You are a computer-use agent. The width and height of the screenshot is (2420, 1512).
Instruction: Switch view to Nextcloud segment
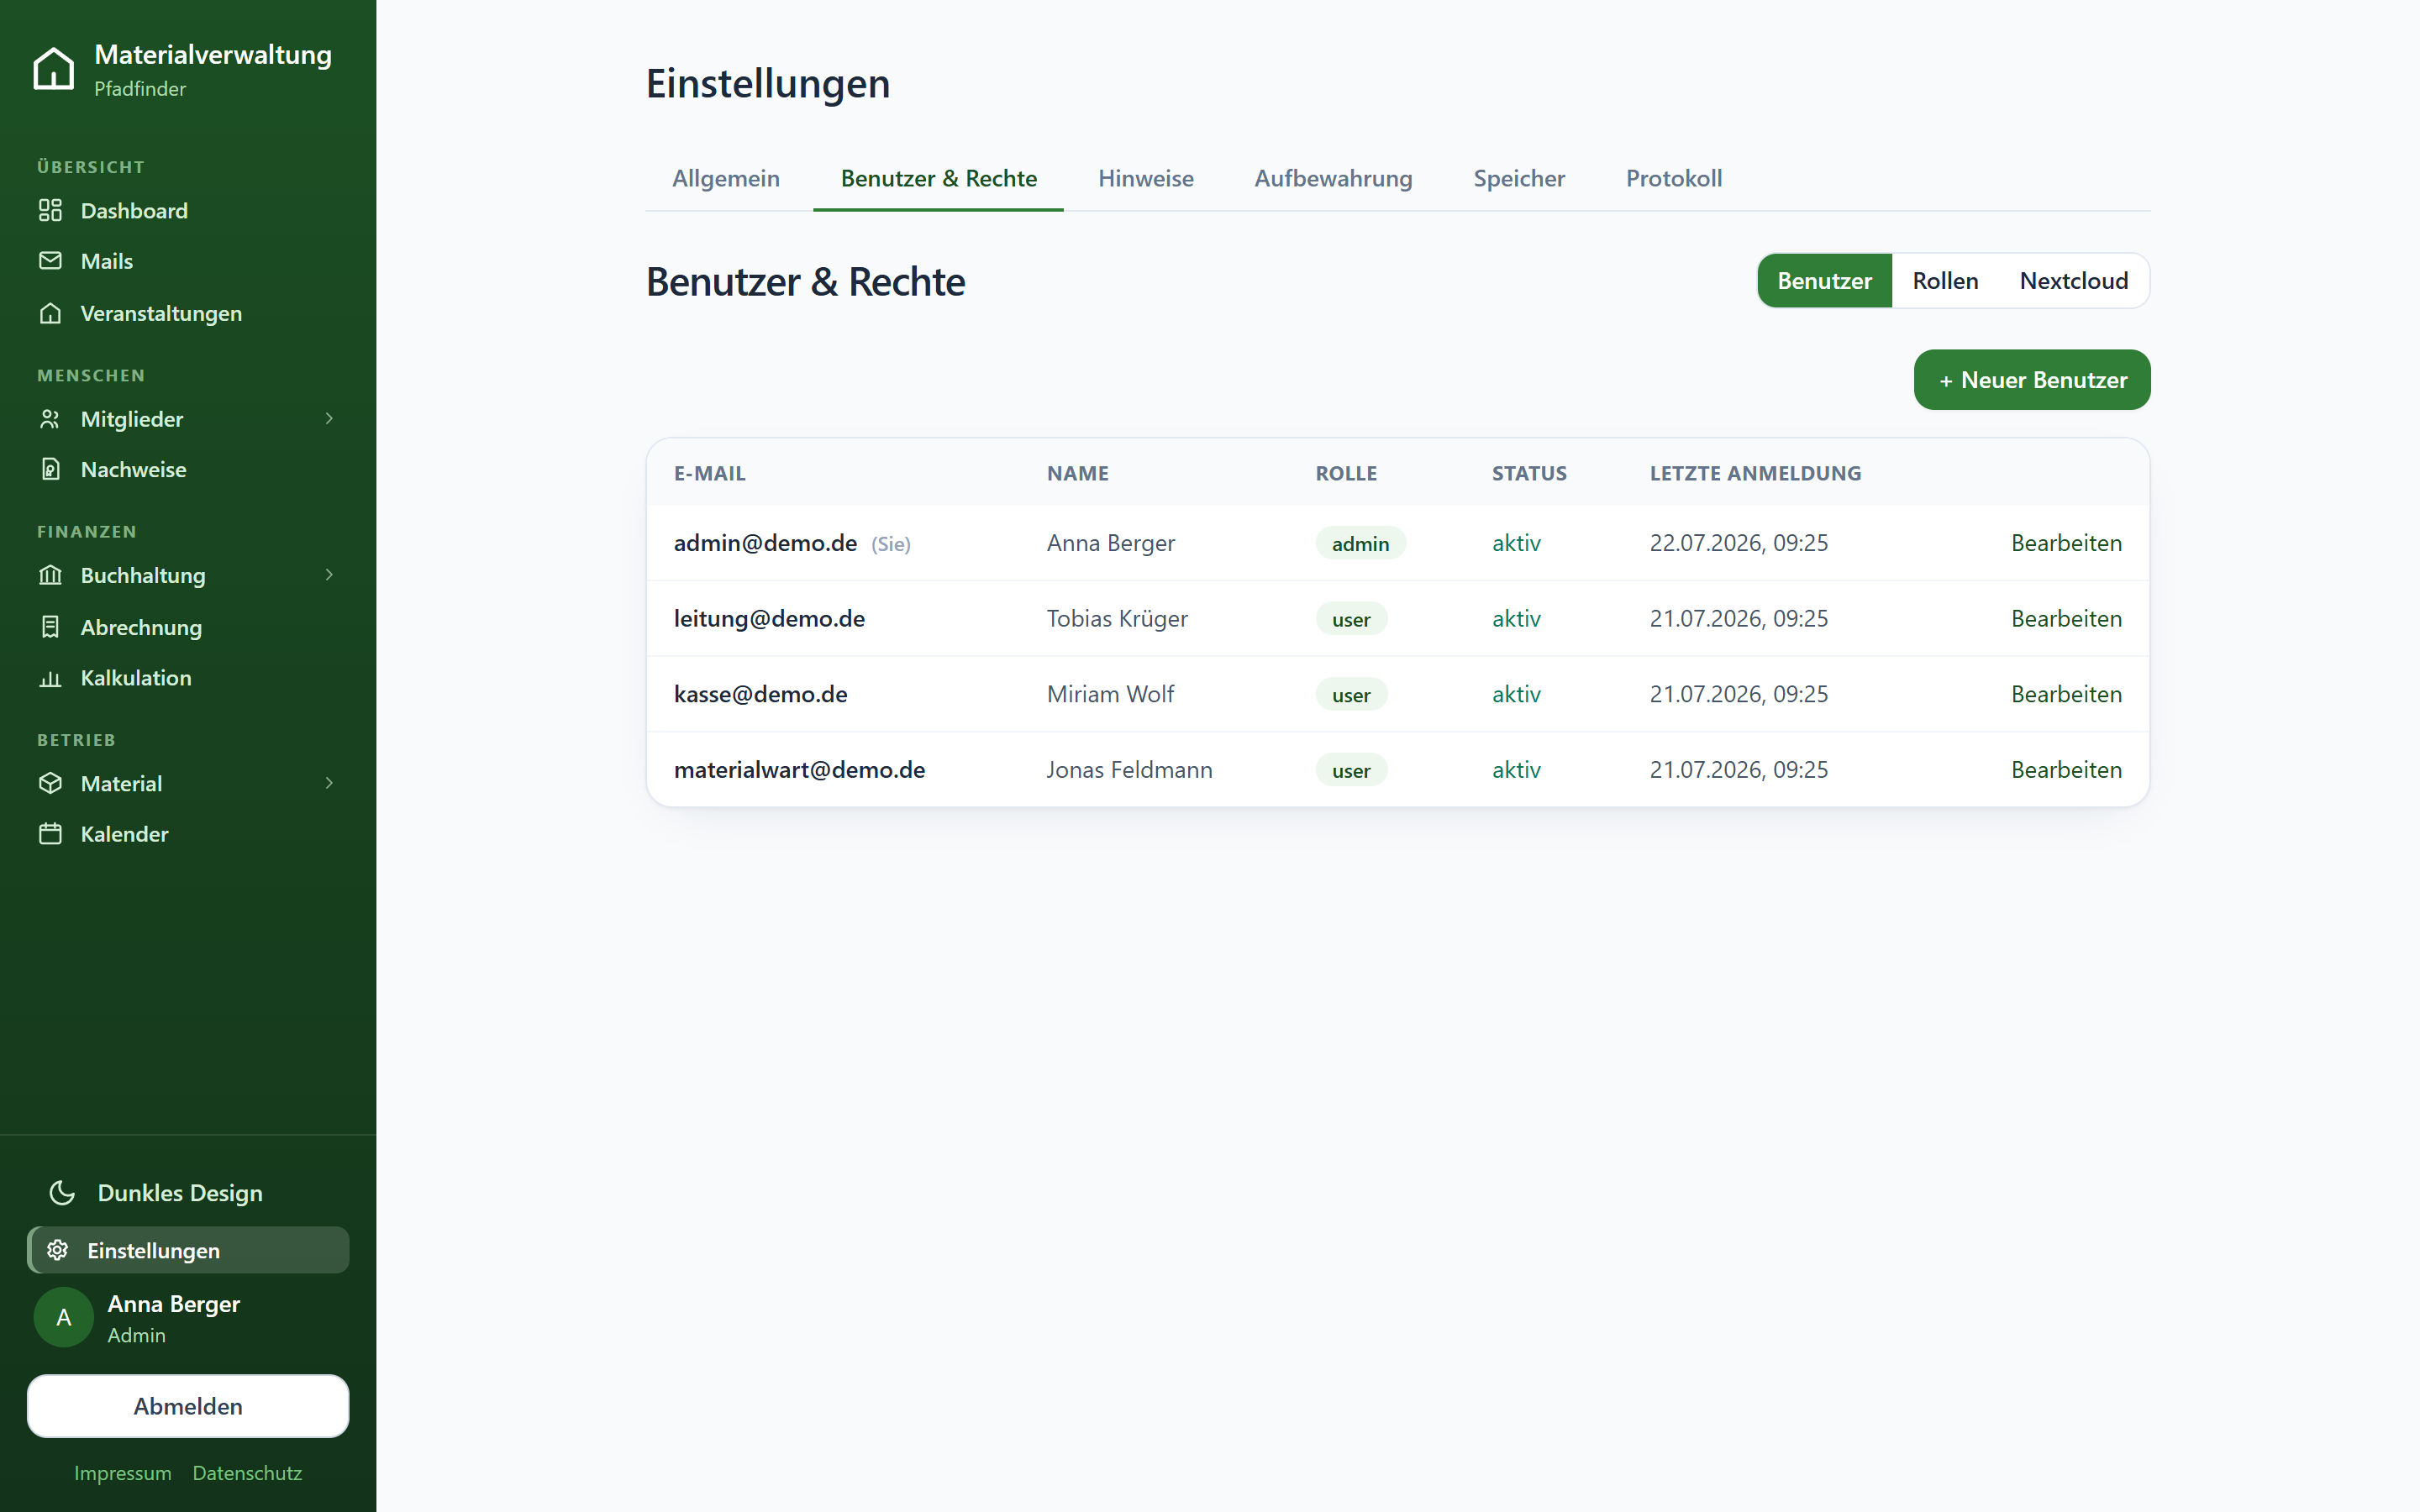[x=2073, y=281]
